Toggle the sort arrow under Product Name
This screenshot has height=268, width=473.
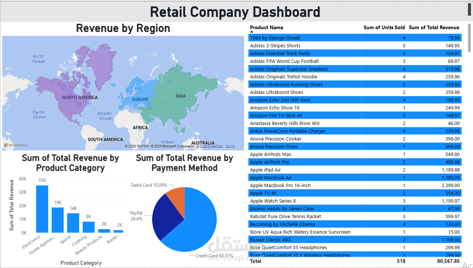pyautogui.click(x=252, y=32)
